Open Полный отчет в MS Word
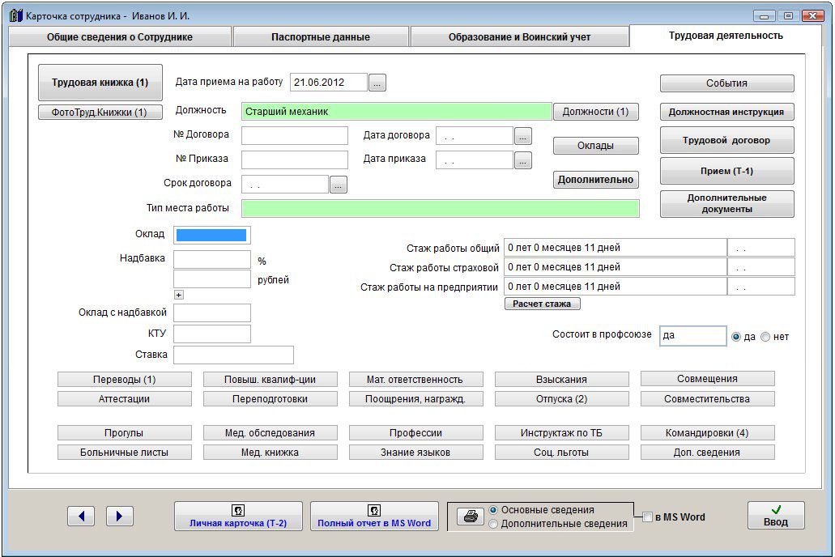The height and width of the screenshot is (557, 835). click(x=374, y=516)
